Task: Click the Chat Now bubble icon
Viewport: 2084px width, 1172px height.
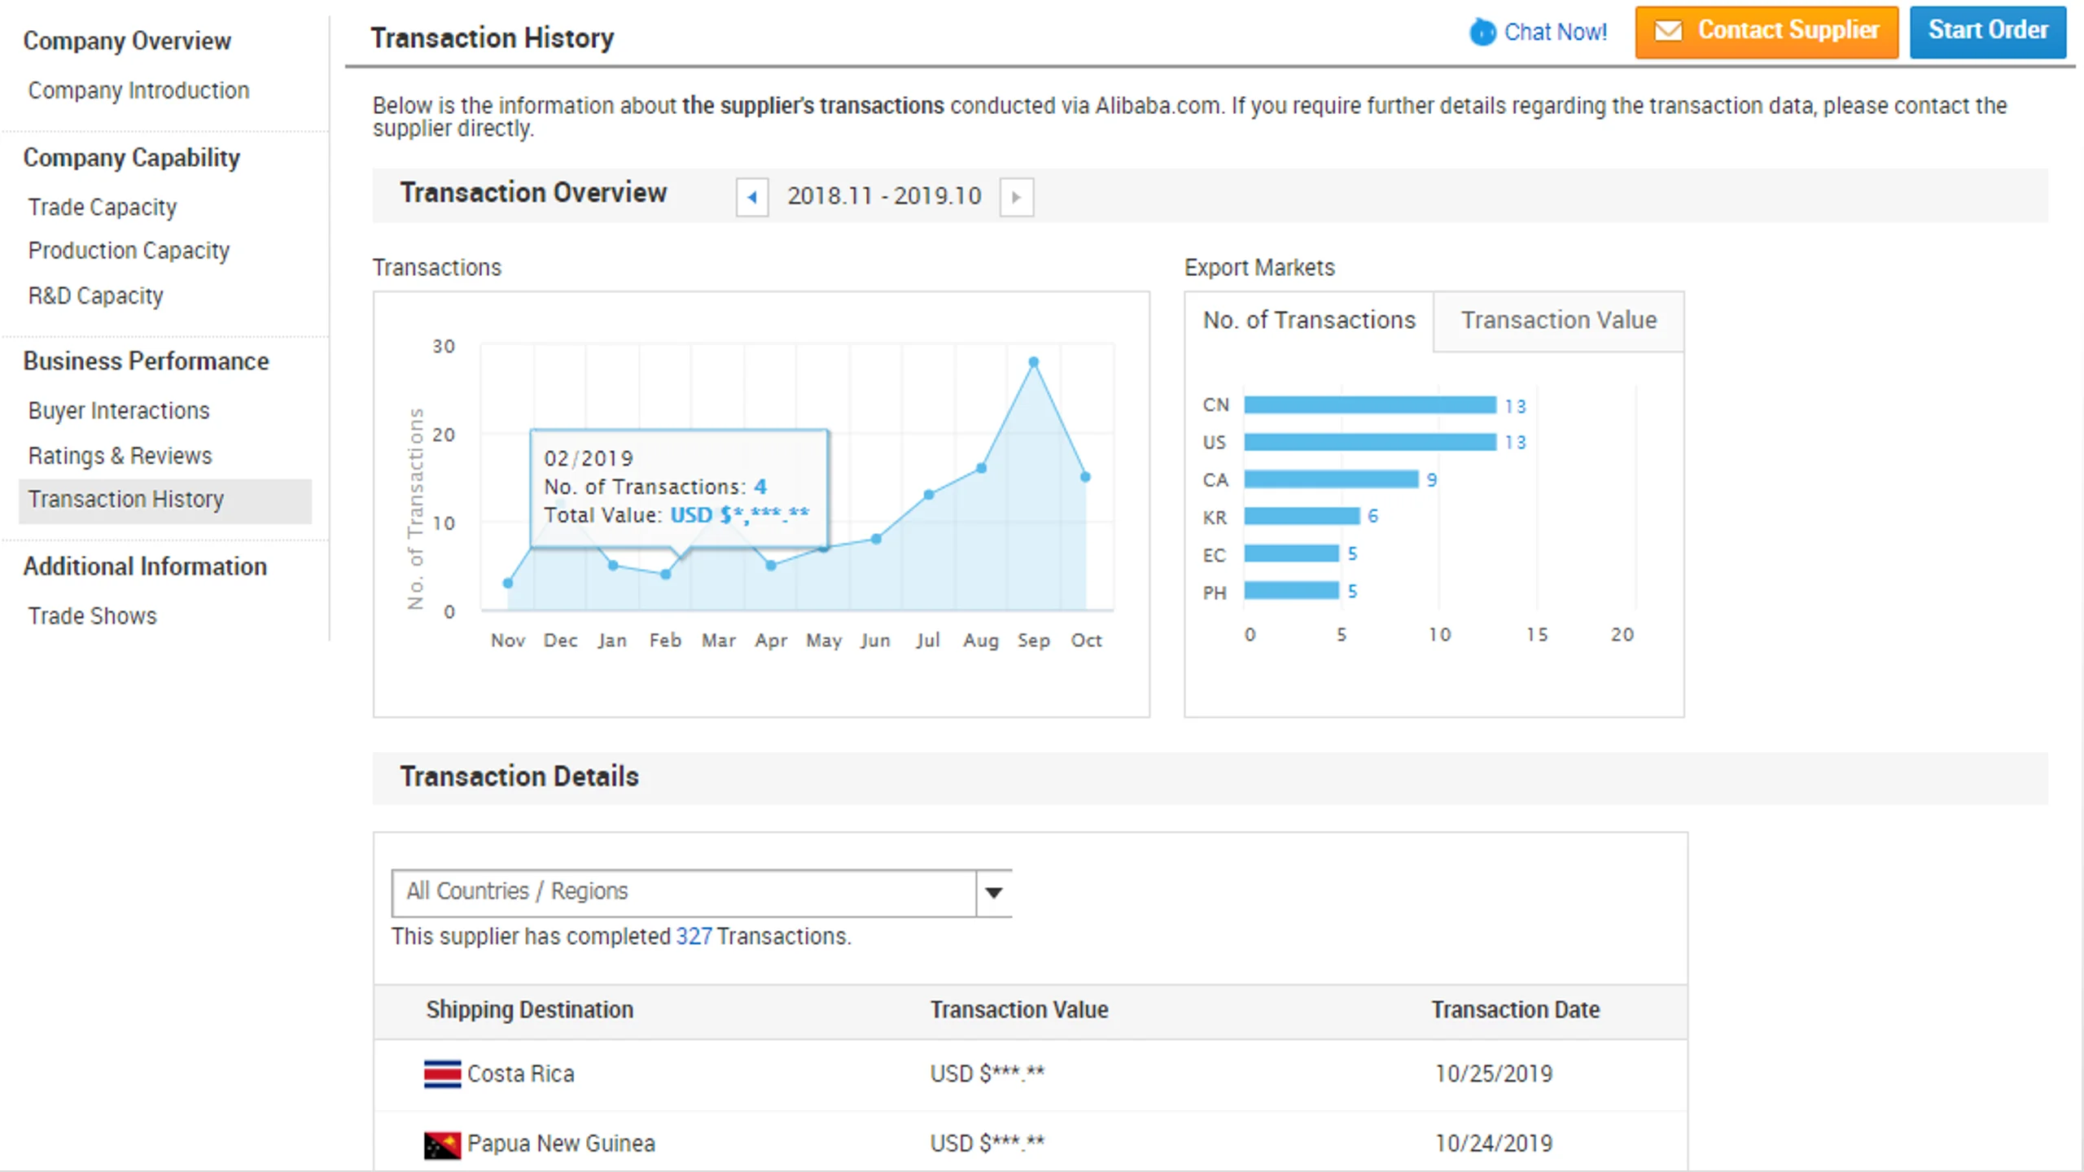Action: [1482, 33]
